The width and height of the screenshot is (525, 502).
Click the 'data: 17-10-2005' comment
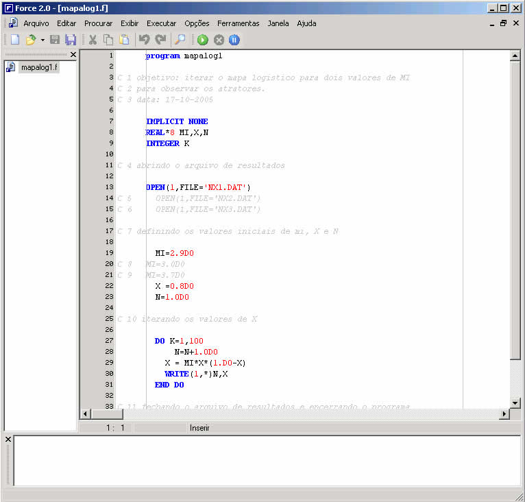(175, 100)
